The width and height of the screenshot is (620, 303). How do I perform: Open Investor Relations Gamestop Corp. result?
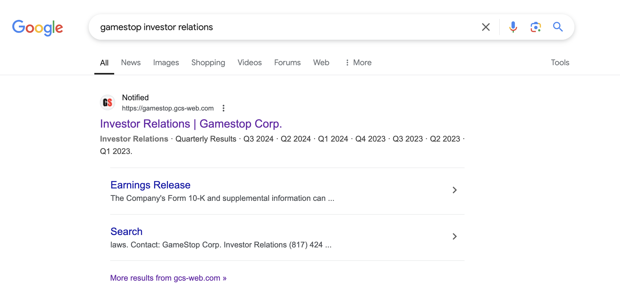[x=191, y=124]
